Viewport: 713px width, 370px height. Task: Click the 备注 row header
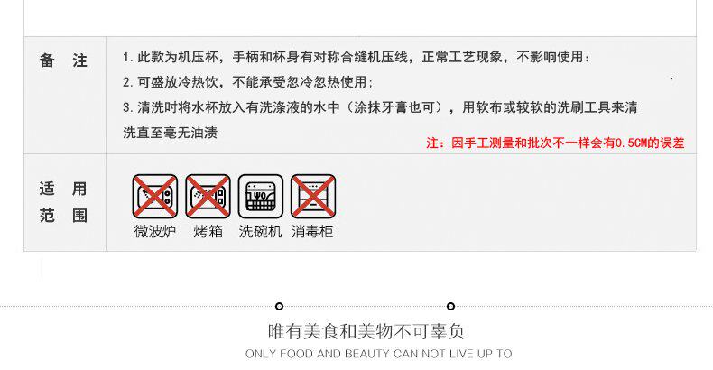pyautogui.click(x=63, y=60)
